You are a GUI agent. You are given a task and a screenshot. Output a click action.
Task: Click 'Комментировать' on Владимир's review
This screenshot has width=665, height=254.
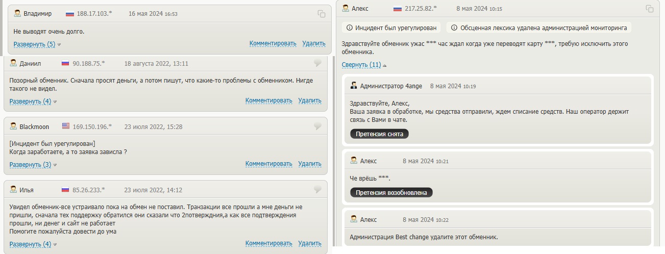(x=273, y=43)
